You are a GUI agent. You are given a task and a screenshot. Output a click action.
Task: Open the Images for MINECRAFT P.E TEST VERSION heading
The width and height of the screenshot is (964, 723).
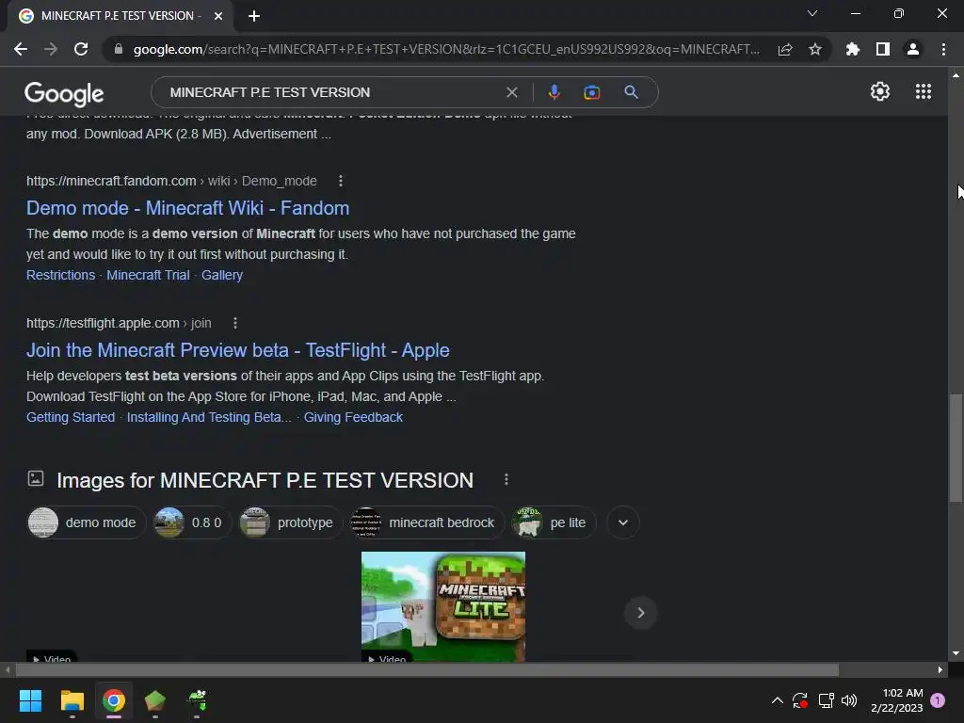pyautogui.click(x=265, y=480)
